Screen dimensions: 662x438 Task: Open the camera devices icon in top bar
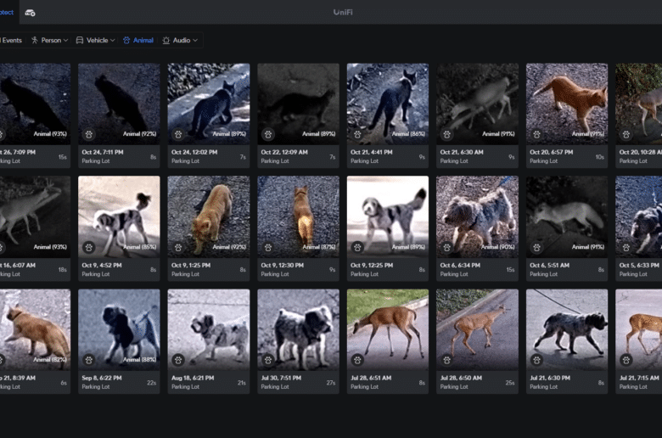[30, 13]
